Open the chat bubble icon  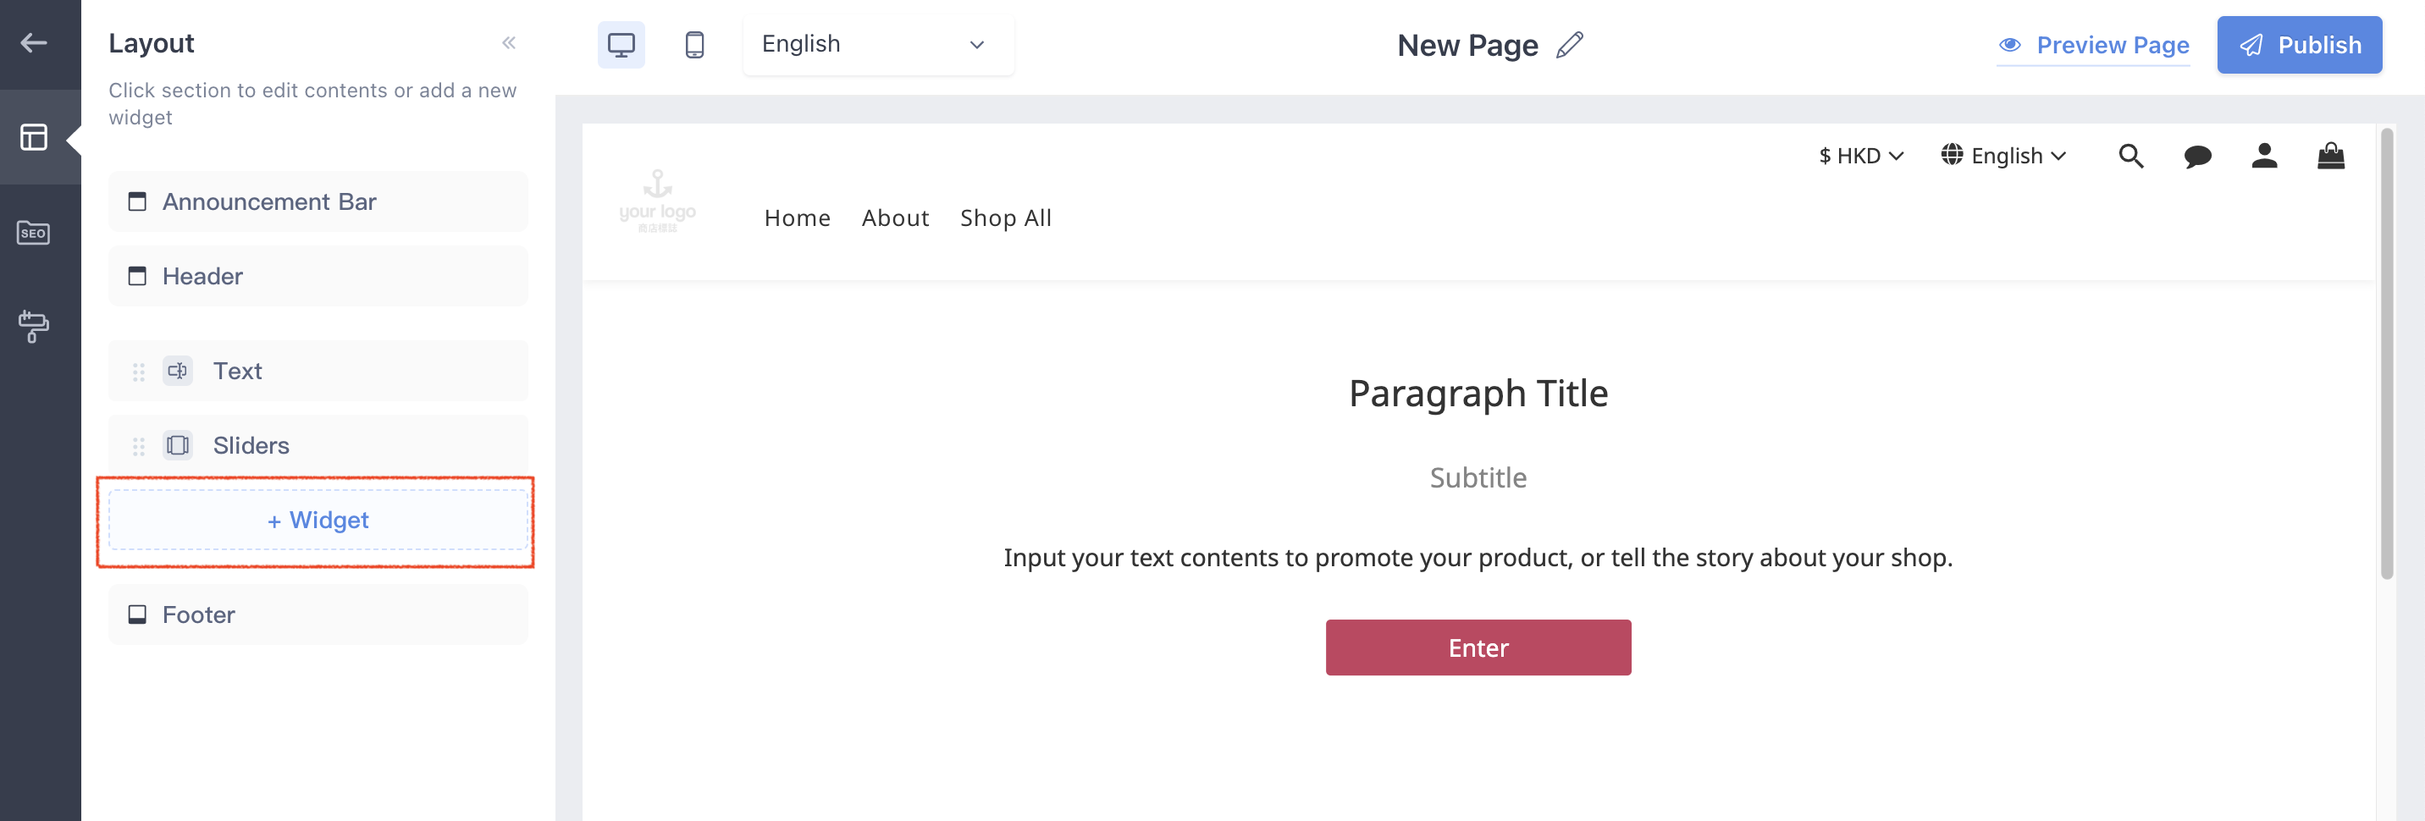tap(2197, 157)
